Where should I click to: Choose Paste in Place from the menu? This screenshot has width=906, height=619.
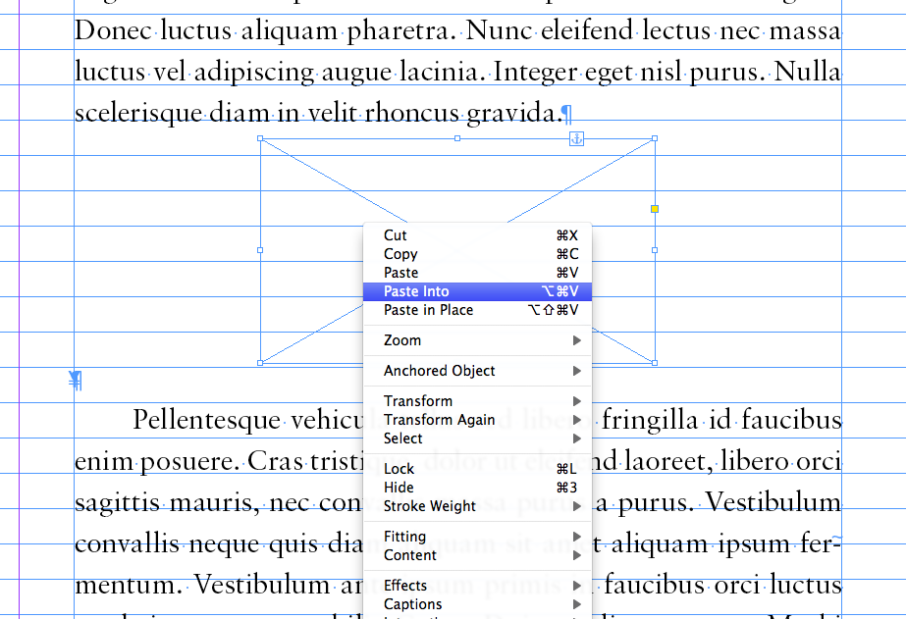pyautogui.click(x=428, y=310)
